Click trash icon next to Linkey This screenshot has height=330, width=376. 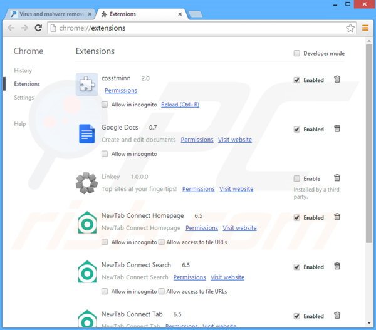click(337, 178)
